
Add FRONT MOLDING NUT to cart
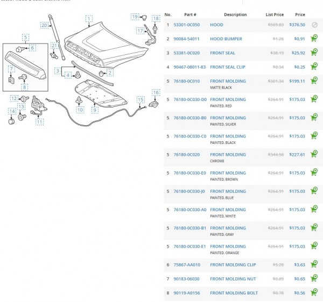(x=314, y=278)
